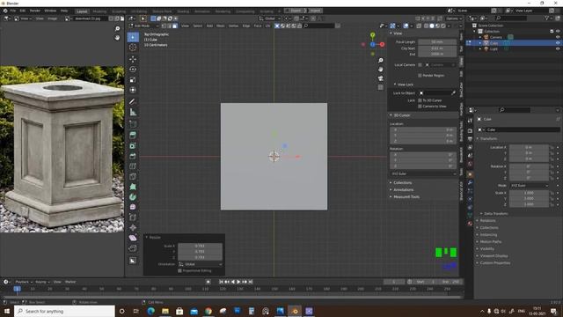Enable Proportional Editing checkbox in Resize panel

point(179,270)
